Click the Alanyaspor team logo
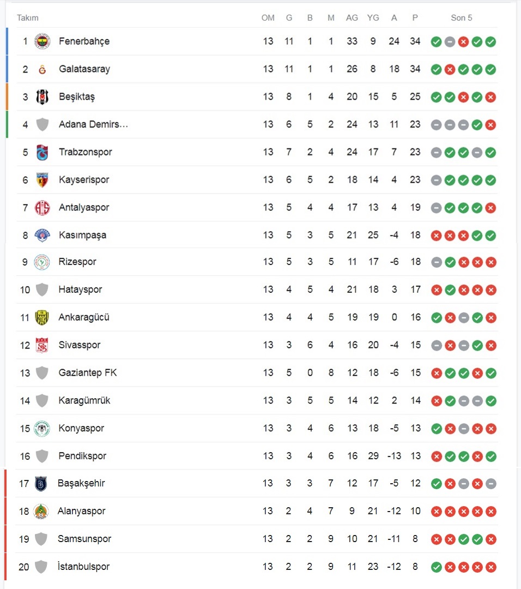Viewport: 521px width, 589px height. tap(41, 511)
